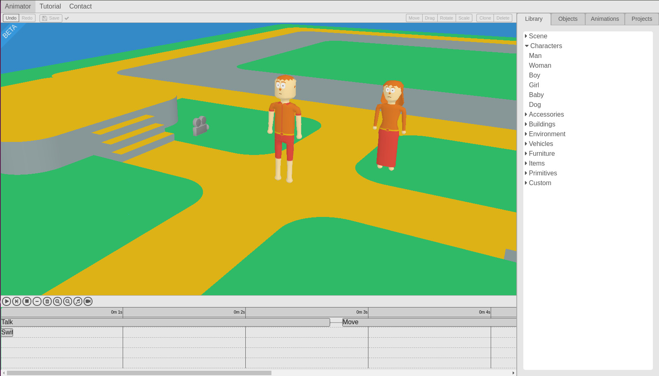Skip to the end of the animation
This screenshot has height=376, width=659.
click(x=16, y=301)
